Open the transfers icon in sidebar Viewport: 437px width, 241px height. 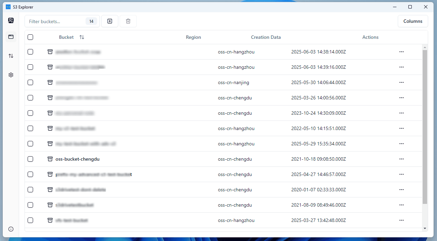11,56
